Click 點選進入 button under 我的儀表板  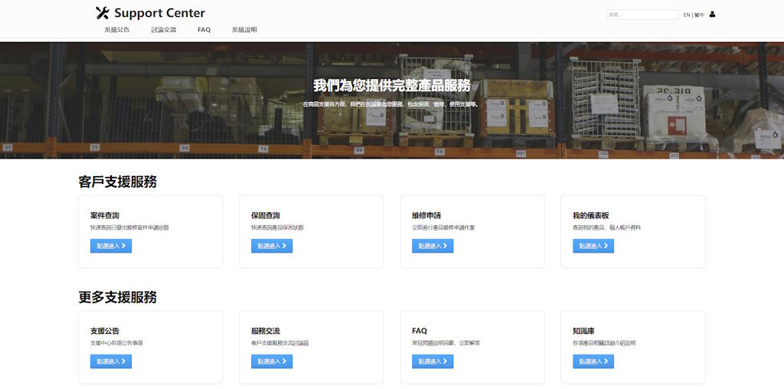point(593,246)
